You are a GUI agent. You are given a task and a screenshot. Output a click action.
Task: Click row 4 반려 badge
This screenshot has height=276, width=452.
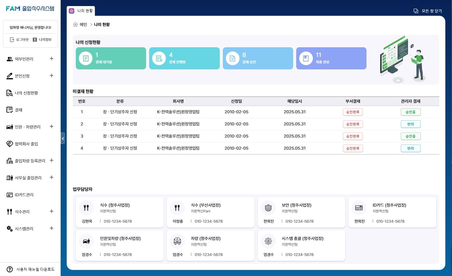pos(411,148)
